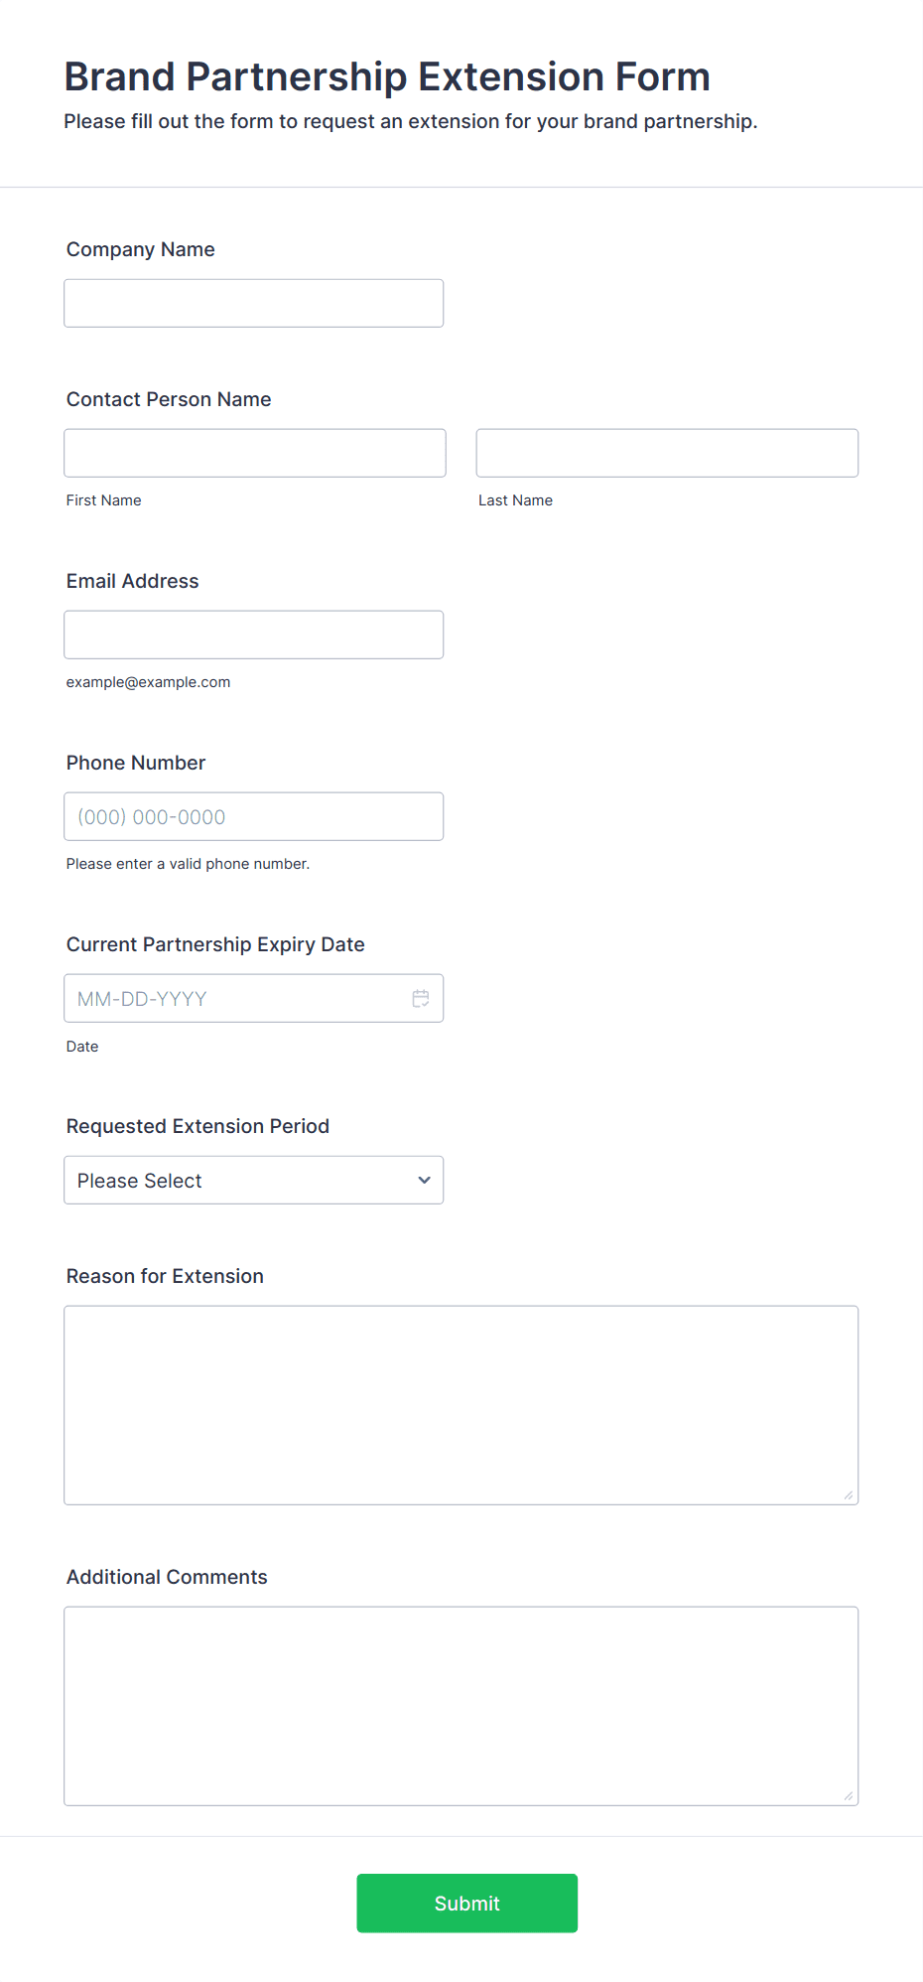Click the Phone Number field
Screen dimensions: 923x1982
[254, 816]
